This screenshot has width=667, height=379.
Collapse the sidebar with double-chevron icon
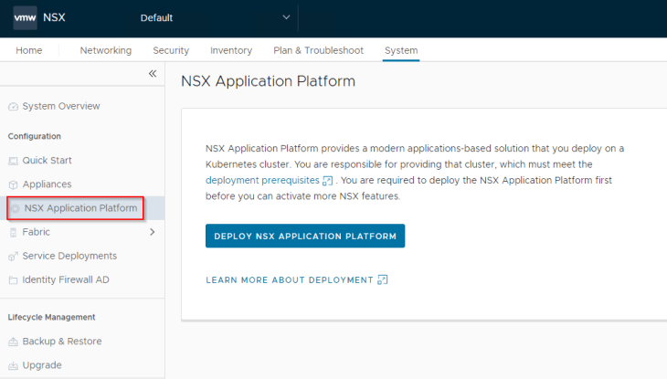pyautogui.click(x=153, y=74)
